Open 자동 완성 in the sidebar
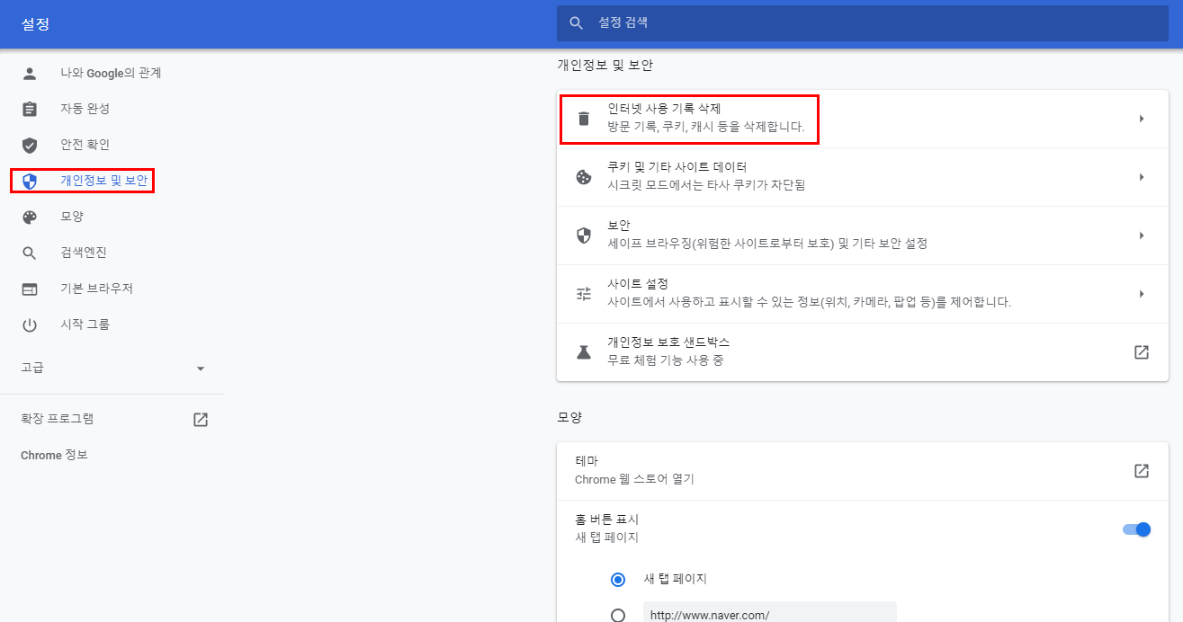This screenshot has width=1183, height=622. [85, 109]
